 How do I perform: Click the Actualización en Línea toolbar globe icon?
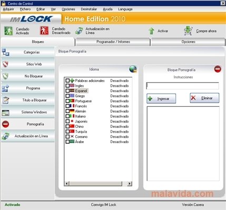[79, 31]
